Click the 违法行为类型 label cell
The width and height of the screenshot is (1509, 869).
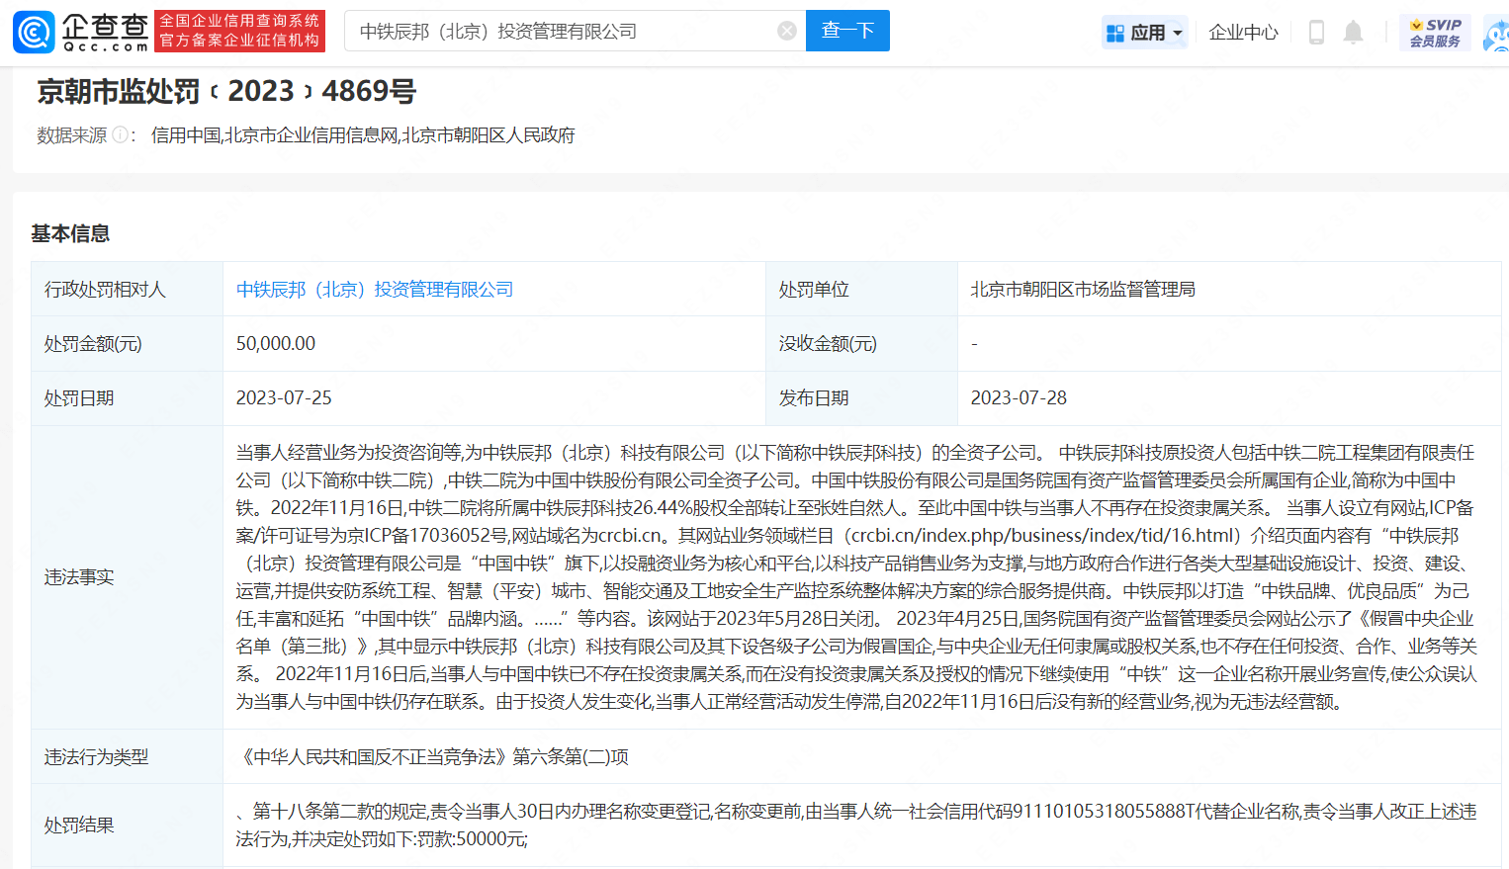pos(128,756)
